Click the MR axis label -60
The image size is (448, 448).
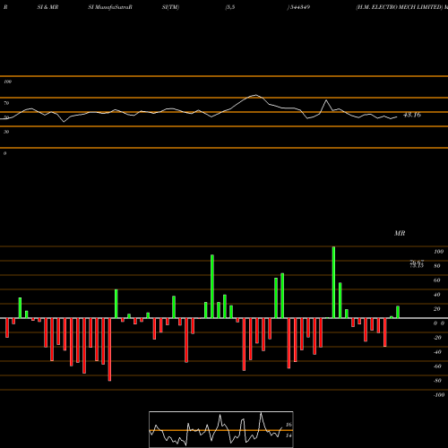pos(437,366)
